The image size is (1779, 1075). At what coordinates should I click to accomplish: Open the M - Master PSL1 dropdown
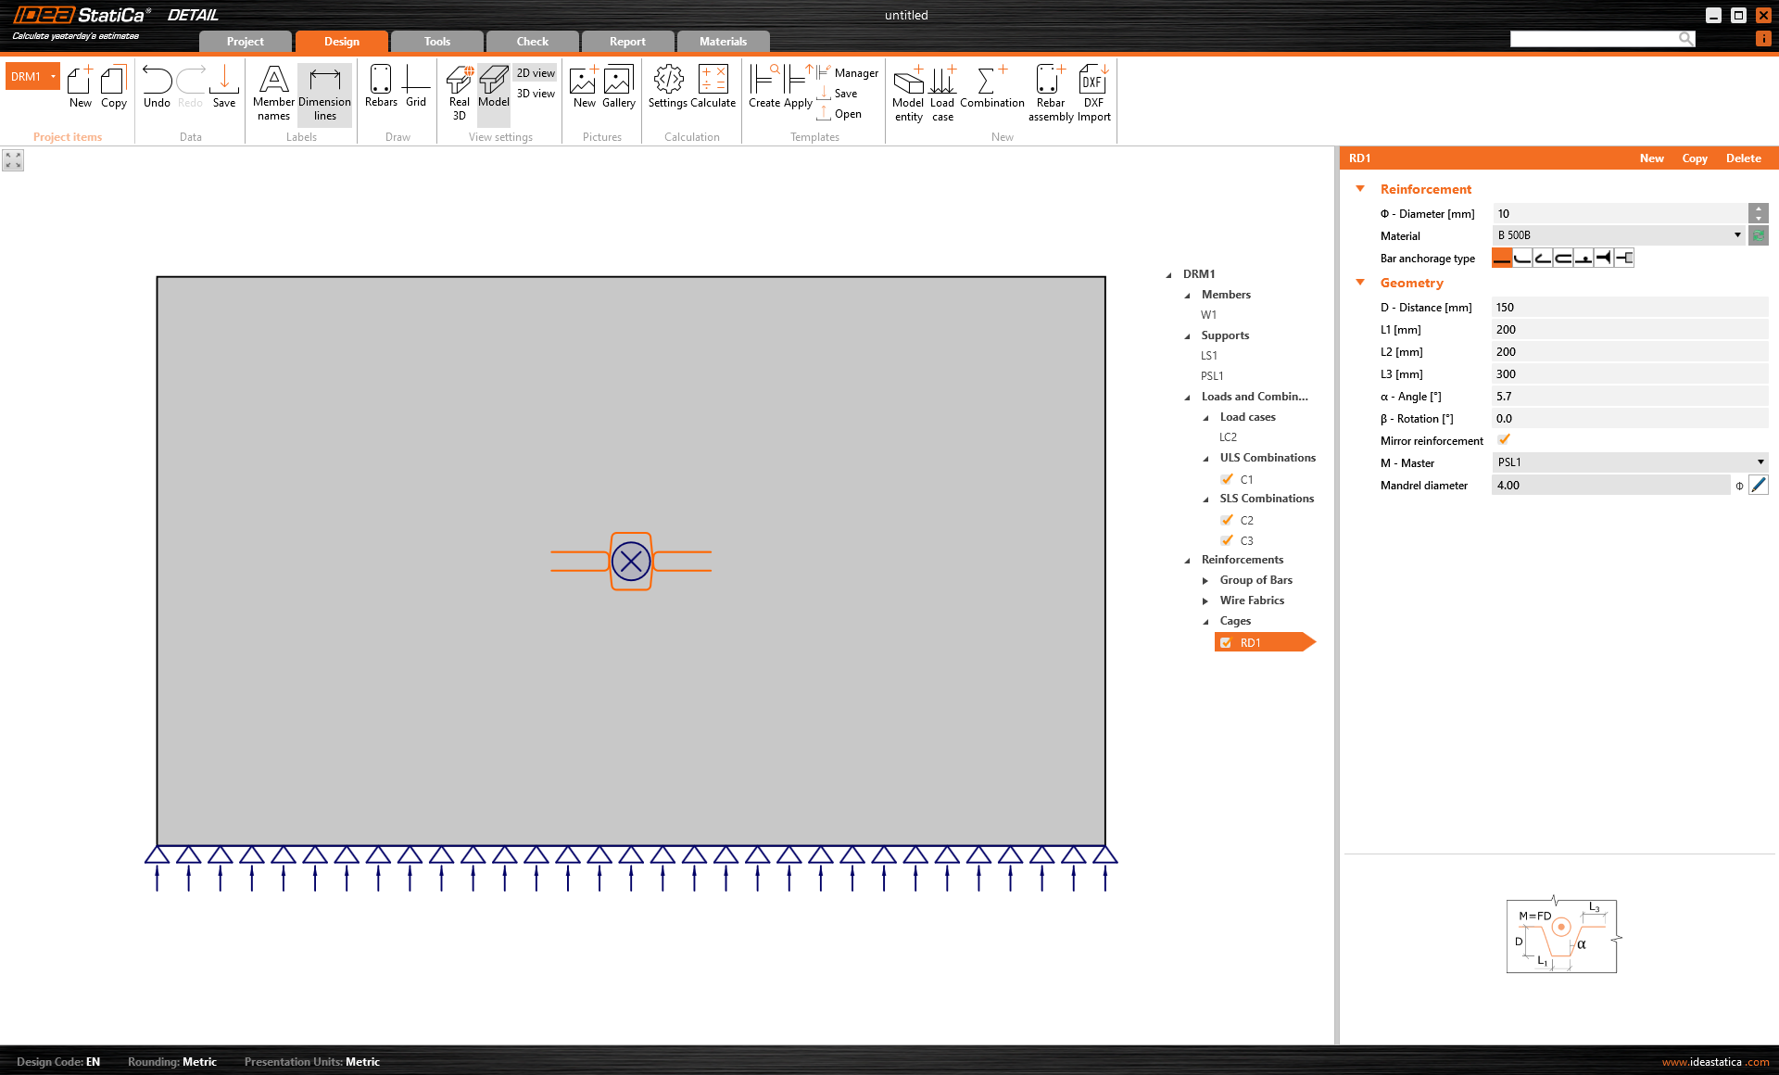pos(1629,462)
